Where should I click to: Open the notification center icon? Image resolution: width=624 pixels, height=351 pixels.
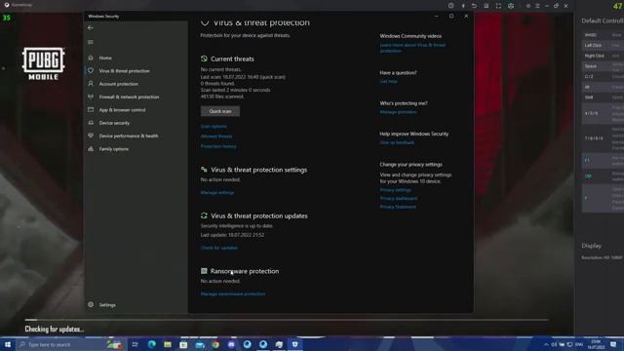(613, 344)
